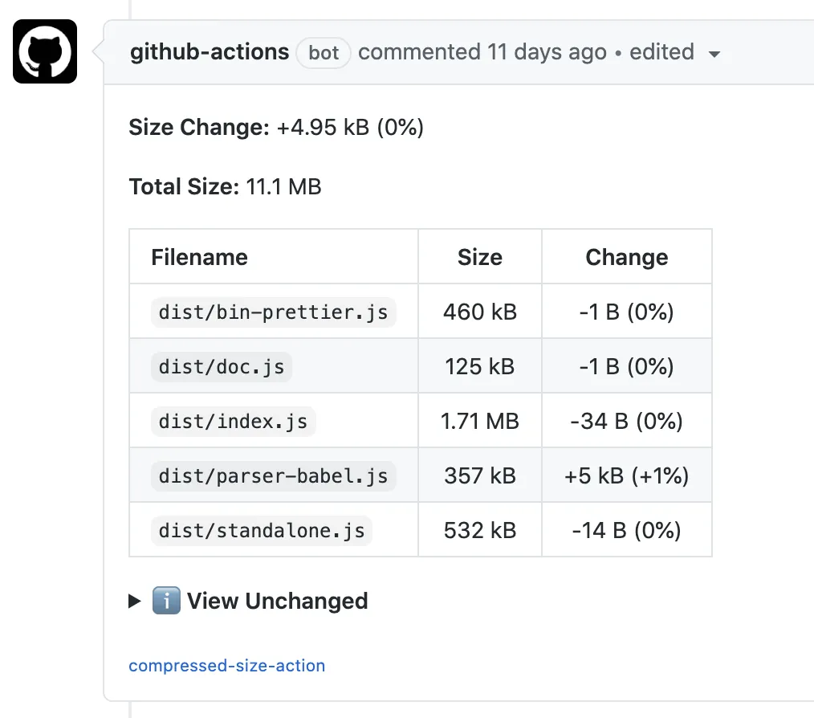Click the 1.71 MB size cell
Image resolution: width=814 pixels, height=718 pixels.
(479, 421)
